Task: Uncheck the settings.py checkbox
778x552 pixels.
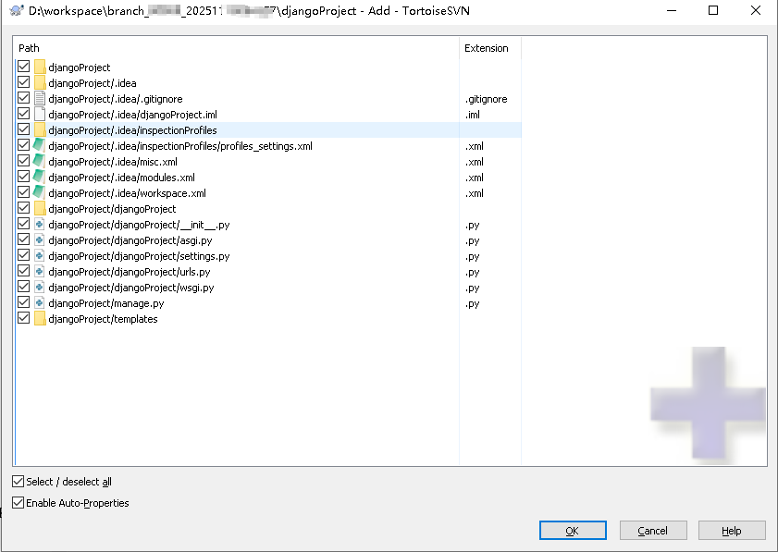Action: click(24, 255)
